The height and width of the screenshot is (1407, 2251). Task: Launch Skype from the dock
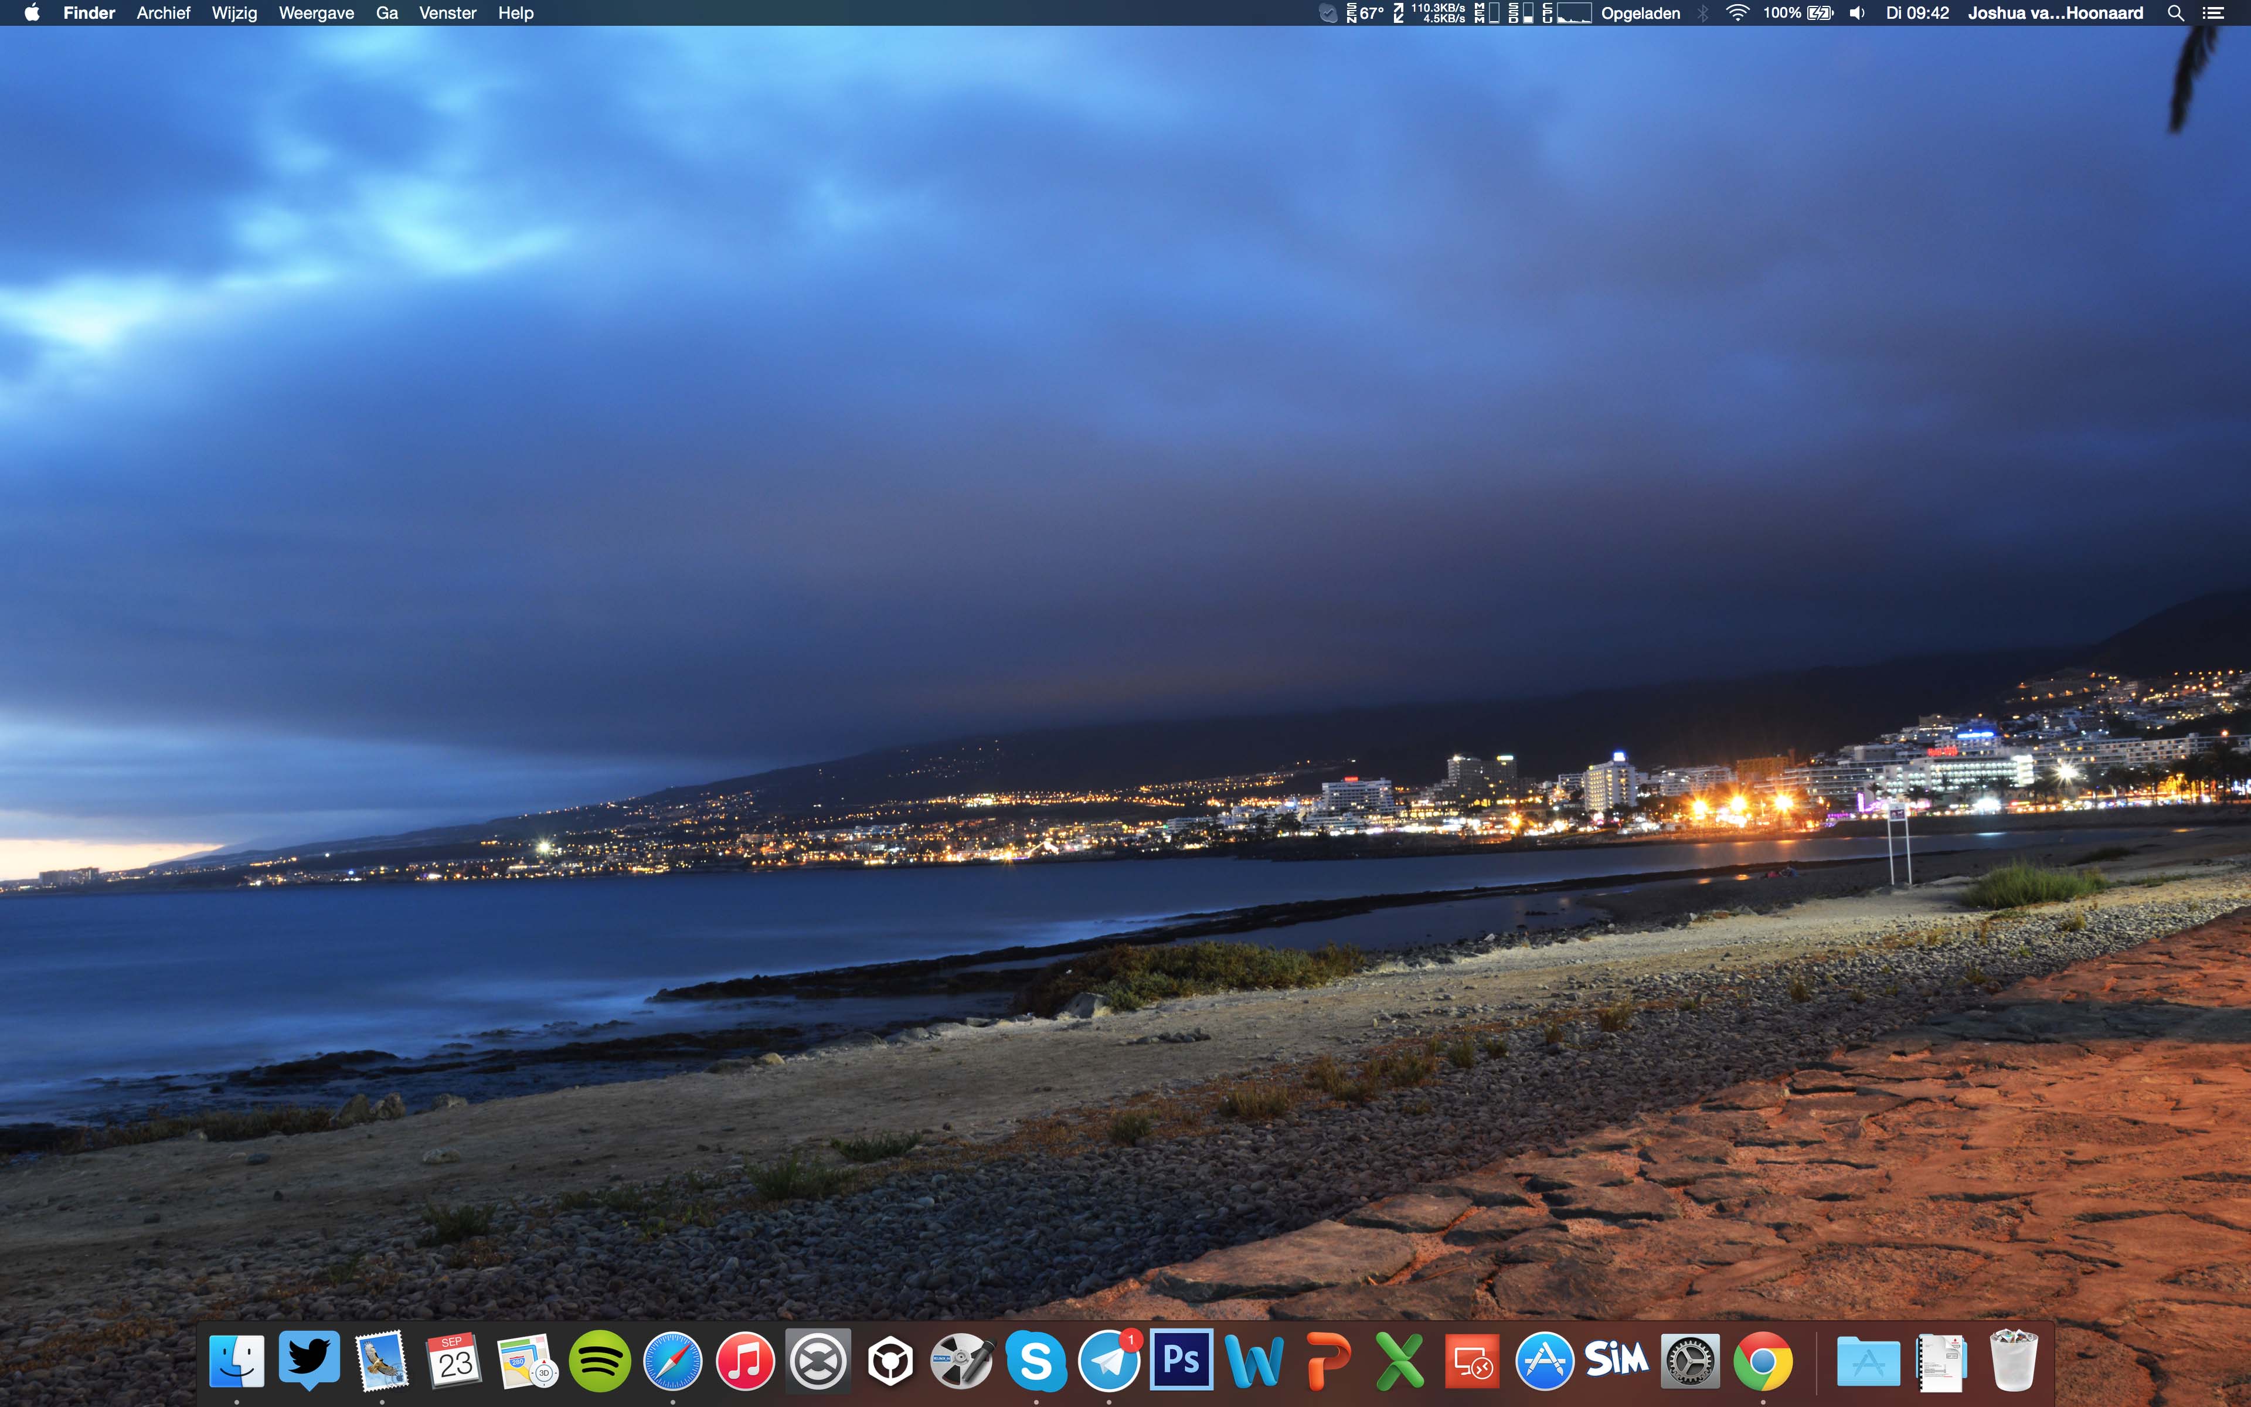pos(1035,1361)
